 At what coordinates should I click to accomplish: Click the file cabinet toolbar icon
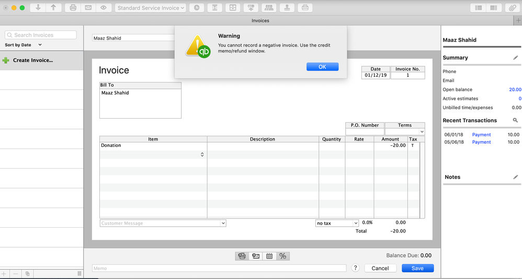coord(233,8)
